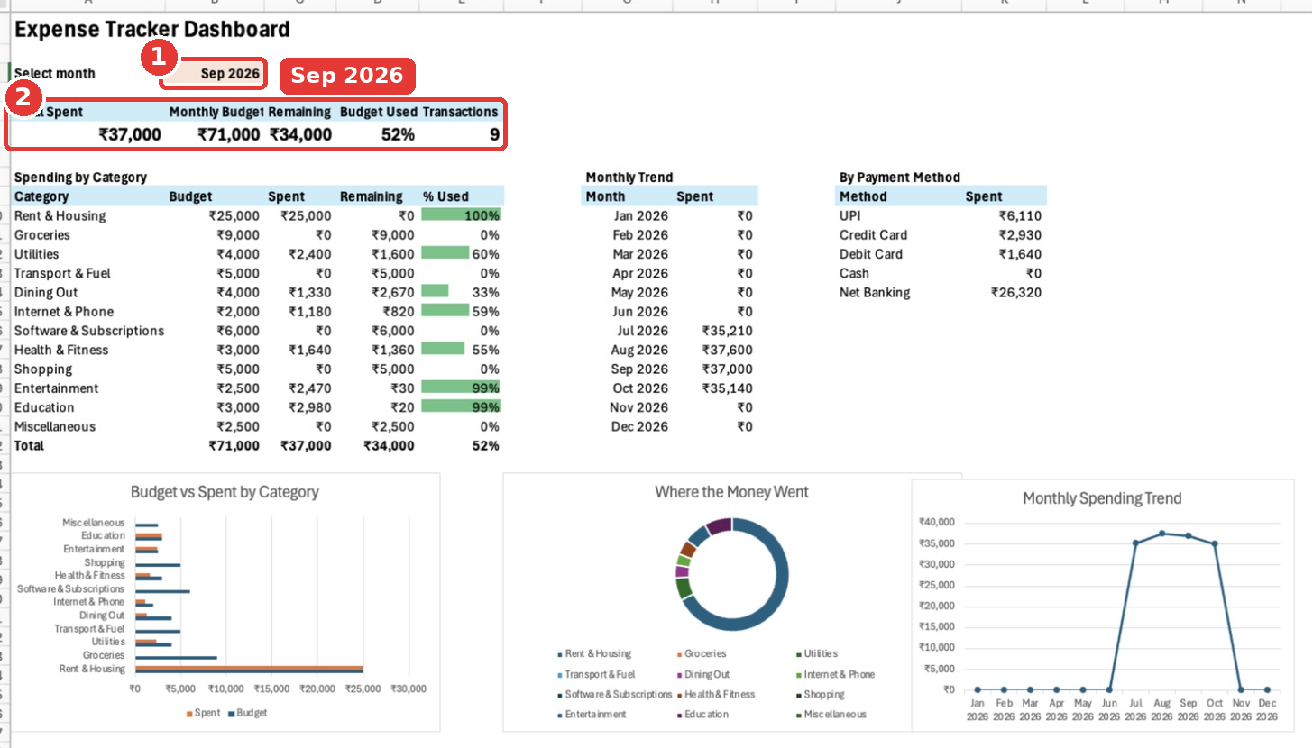Select the UPI spent value ₹6,110

[x=1020, y=215]
